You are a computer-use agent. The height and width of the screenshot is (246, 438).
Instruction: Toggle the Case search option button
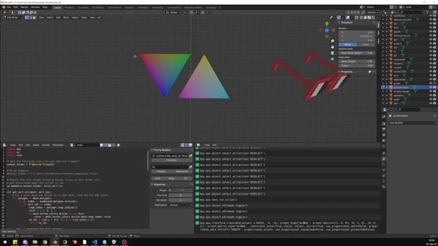click(158, 178)
